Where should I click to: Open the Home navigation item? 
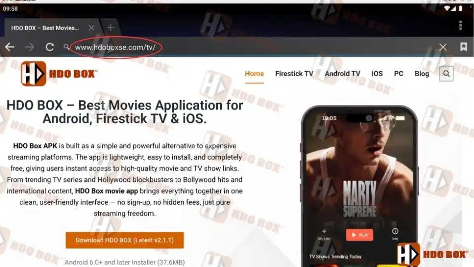coord(254,74)
